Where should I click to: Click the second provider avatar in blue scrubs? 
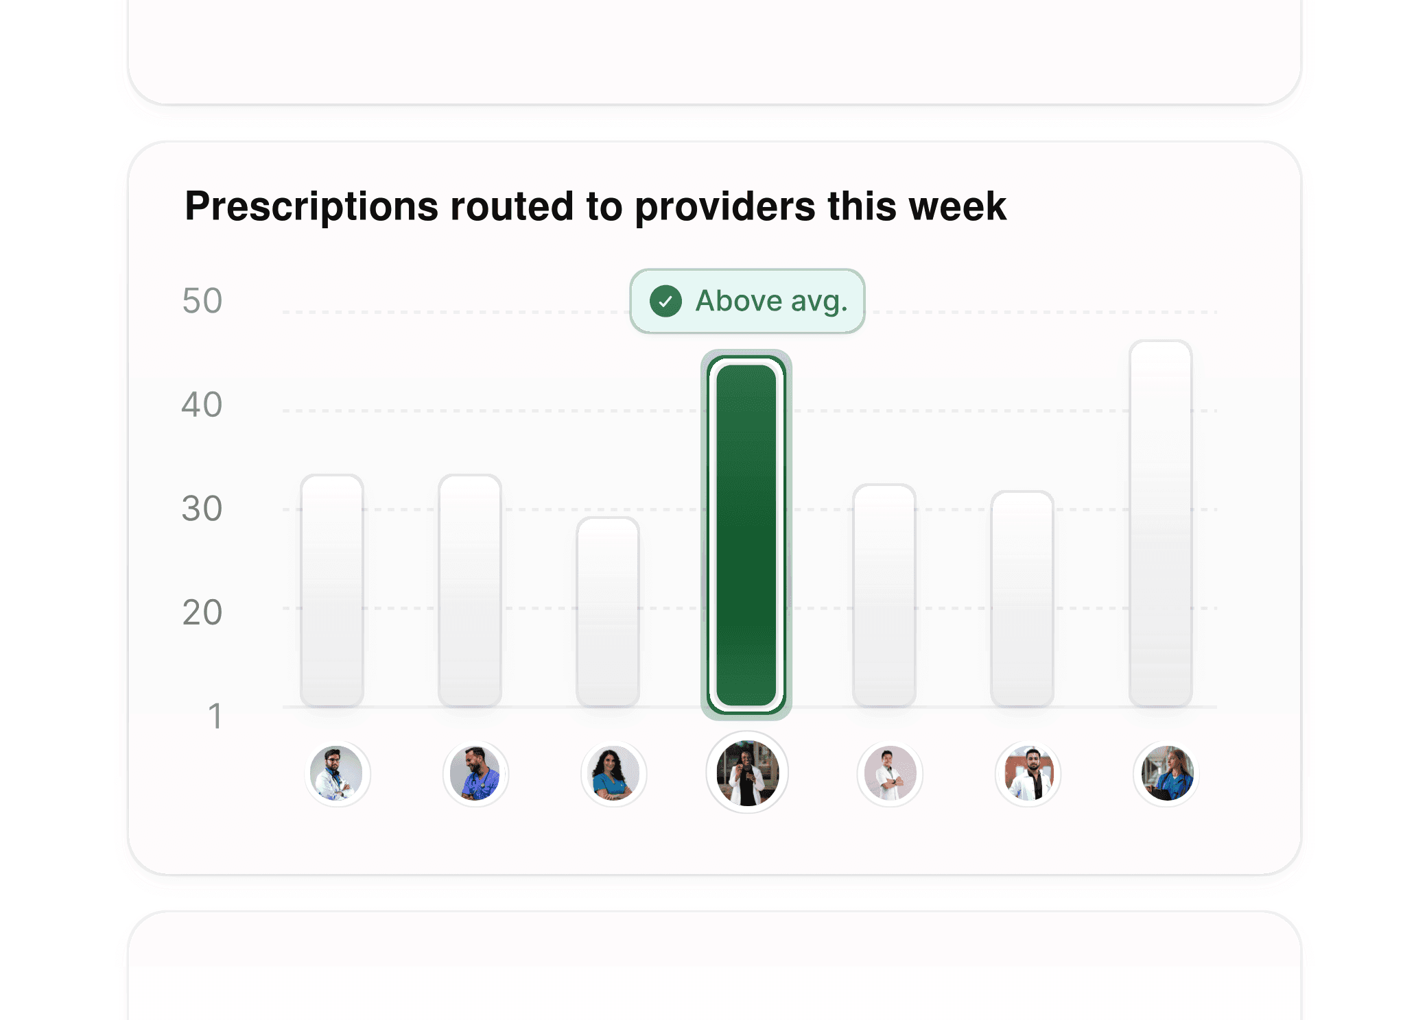tap(476, 773)
